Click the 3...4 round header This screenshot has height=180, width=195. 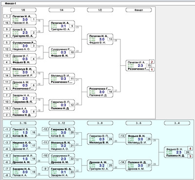pos(177,123)
